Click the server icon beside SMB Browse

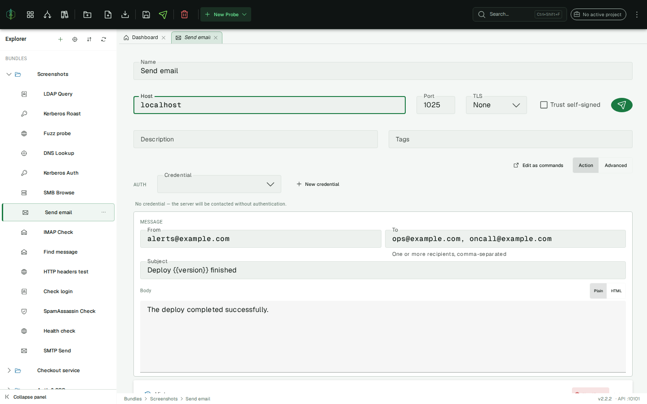tap(24, 193)
